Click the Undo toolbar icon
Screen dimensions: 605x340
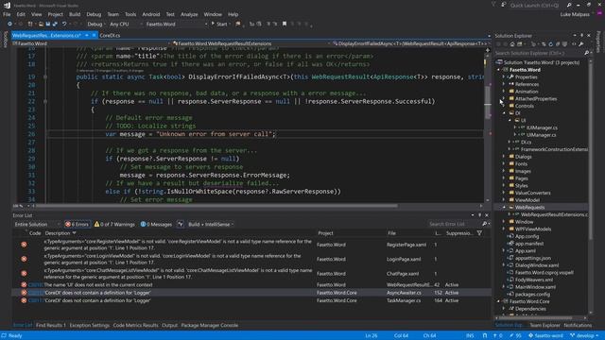pyautogui.click(x=64, y=24)
